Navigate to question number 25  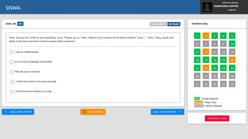click(232, 68)
